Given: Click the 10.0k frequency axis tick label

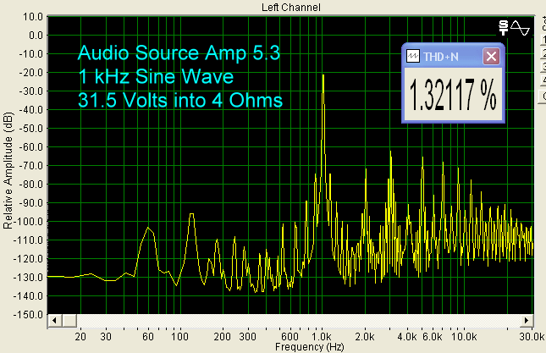Looking at the screenshot, I should click(x=464, y=337).
